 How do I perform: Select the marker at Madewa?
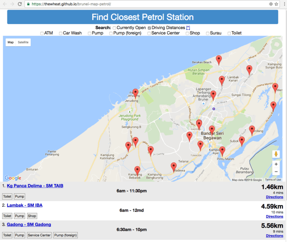pyautogui.click(x=174, y=168)
